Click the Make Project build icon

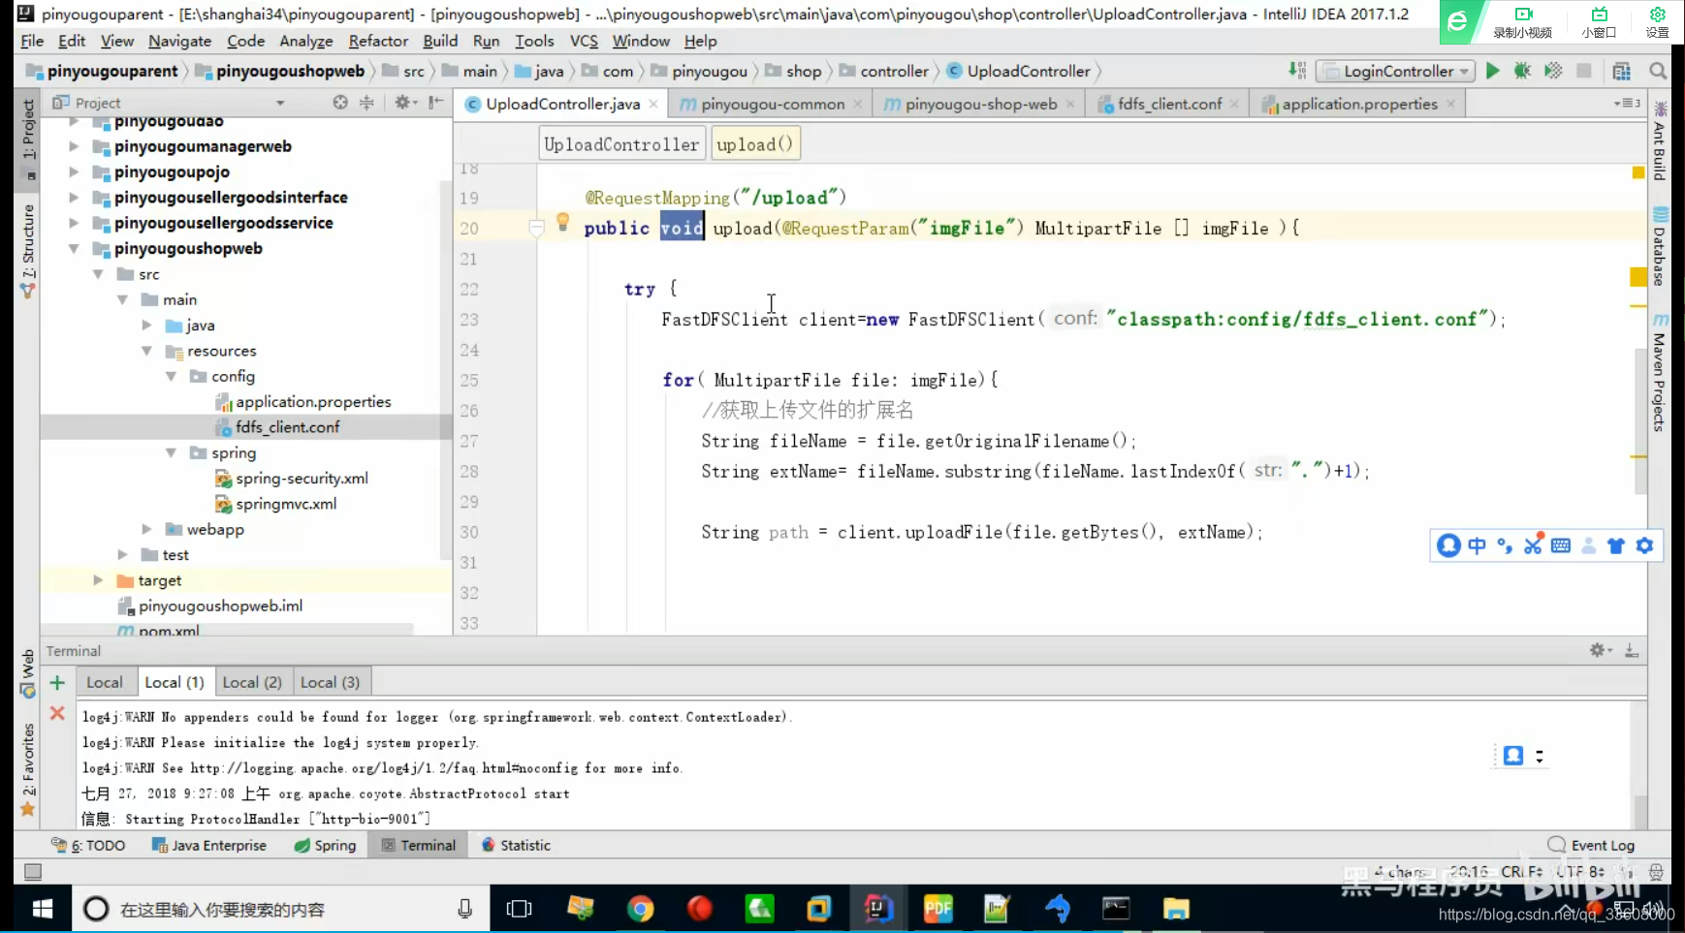tap(1296, 71)
